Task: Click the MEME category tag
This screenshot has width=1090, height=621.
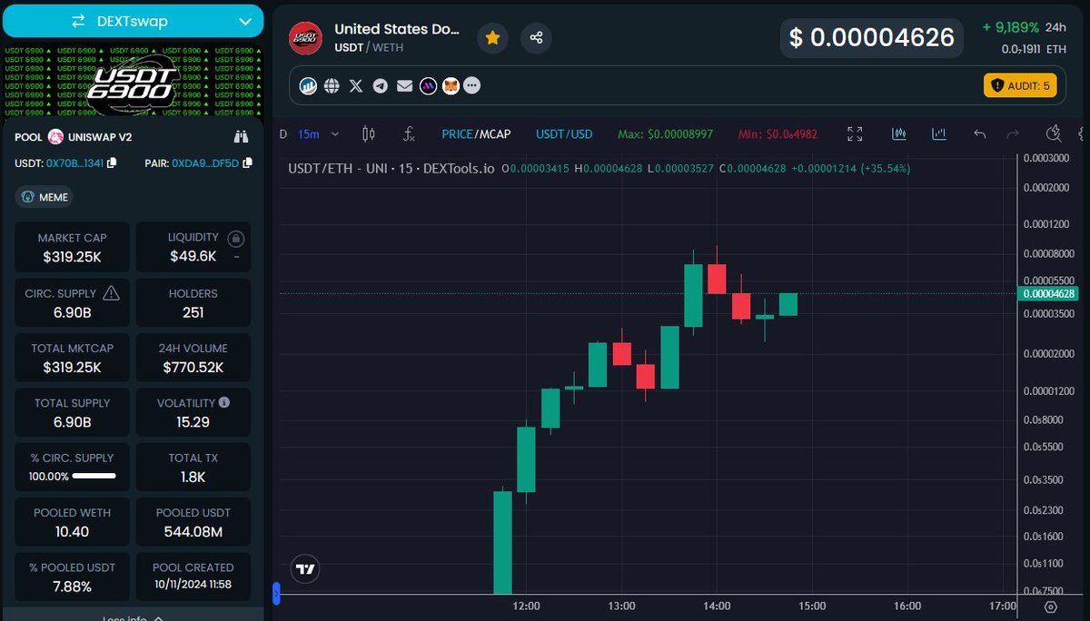Action: [x=45, y=197]
